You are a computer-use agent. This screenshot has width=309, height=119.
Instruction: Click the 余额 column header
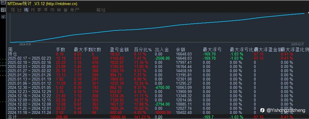pos(181,50)
